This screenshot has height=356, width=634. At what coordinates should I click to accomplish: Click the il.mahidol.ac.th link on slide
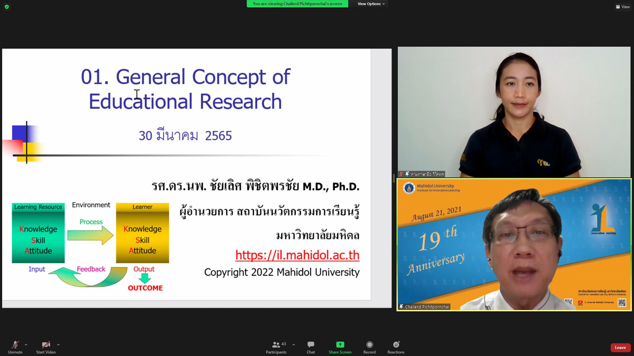coord(297,255)
